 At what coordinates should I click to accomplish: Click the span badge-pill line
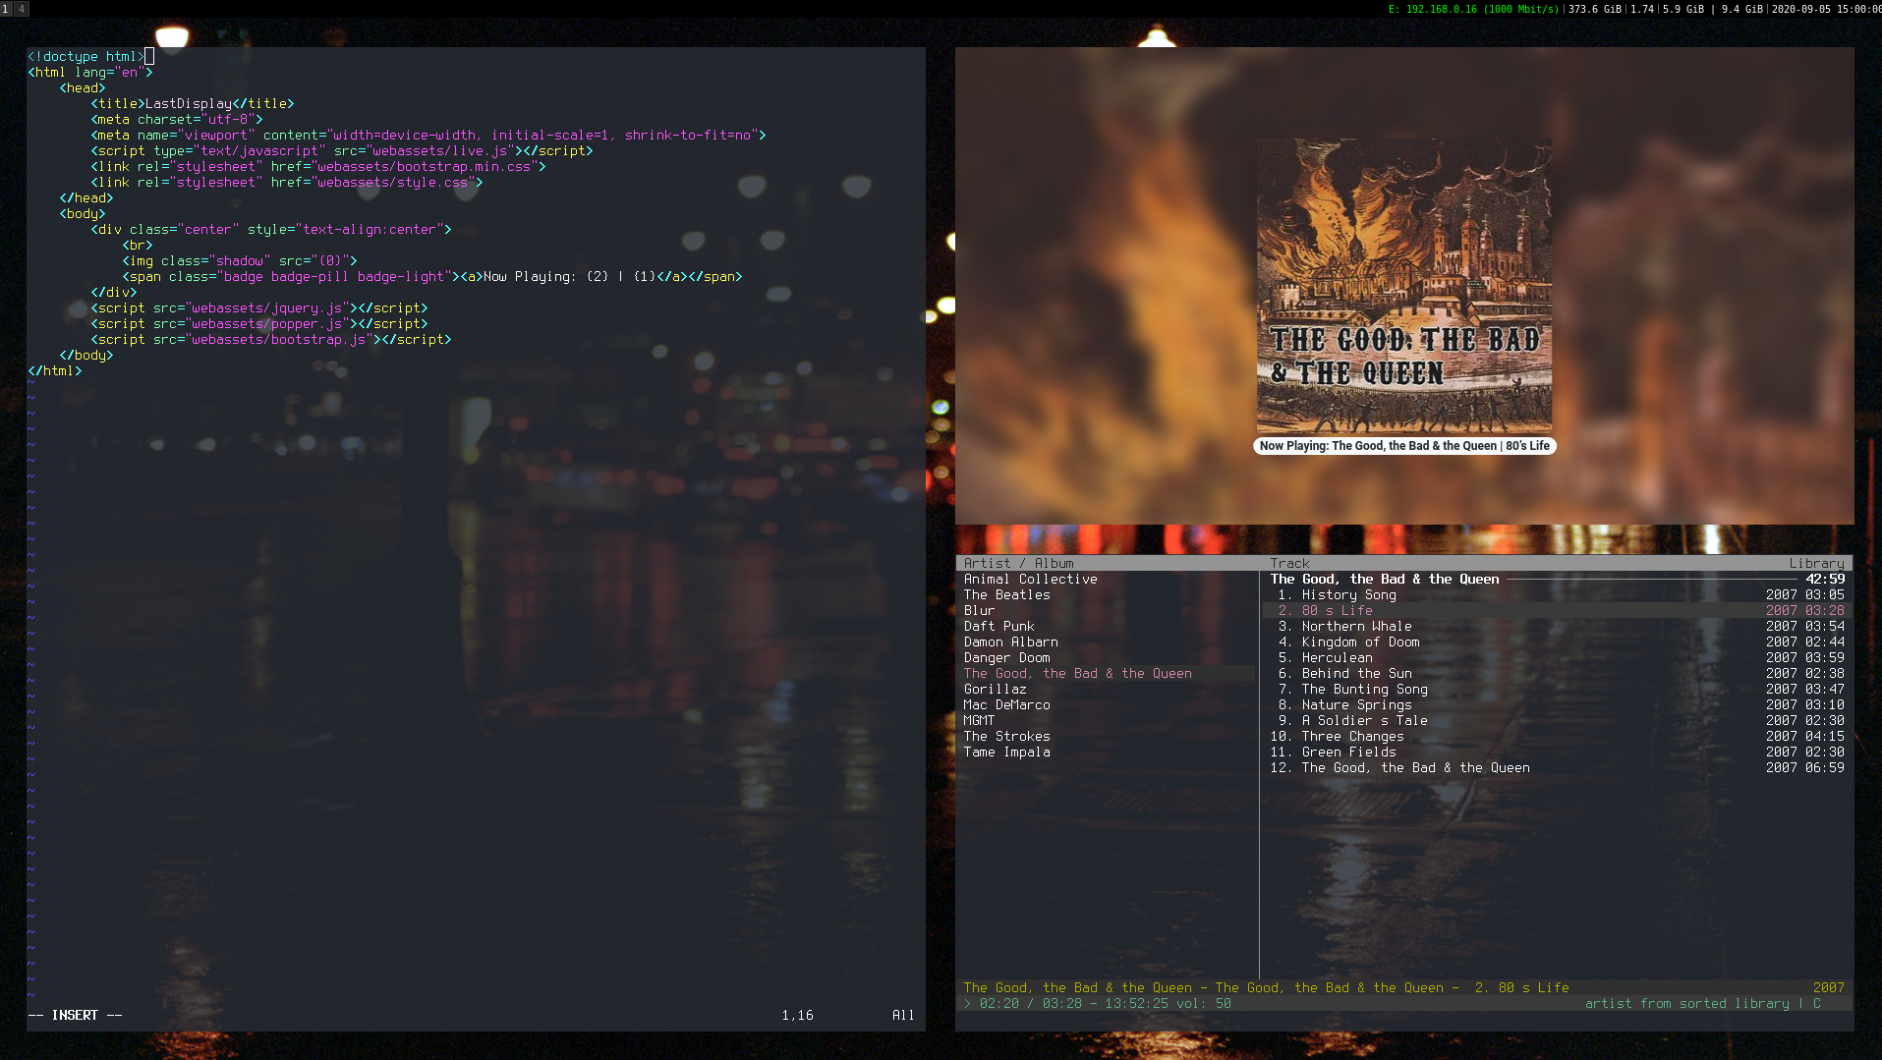click(x=432, y=277)
